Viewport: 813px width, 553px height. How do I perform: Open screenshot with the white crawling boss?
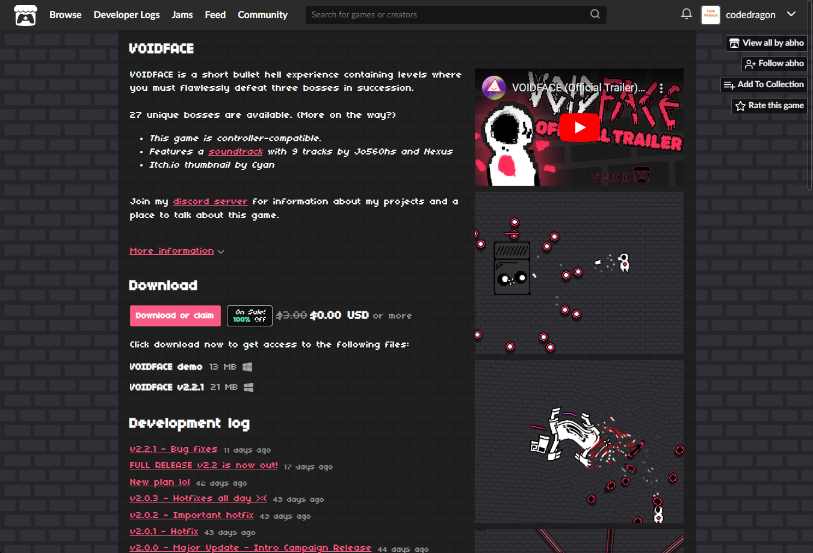(579, 441)
